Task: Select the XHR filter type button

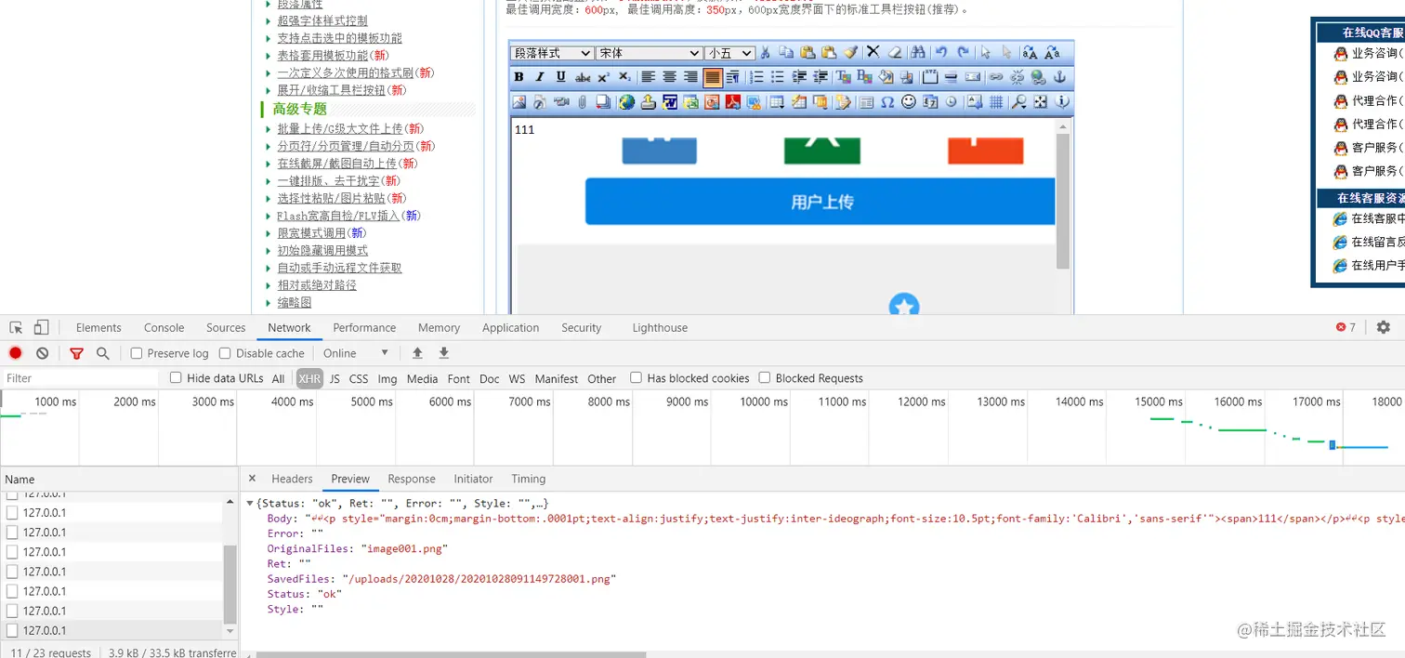Action: pos(309,378)
